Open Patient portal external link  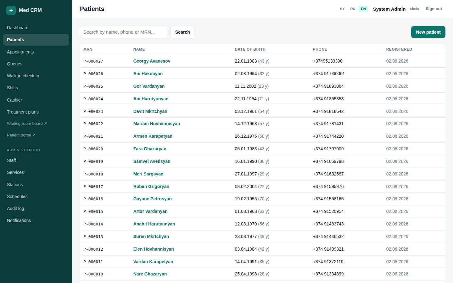(x=36, y=135)
